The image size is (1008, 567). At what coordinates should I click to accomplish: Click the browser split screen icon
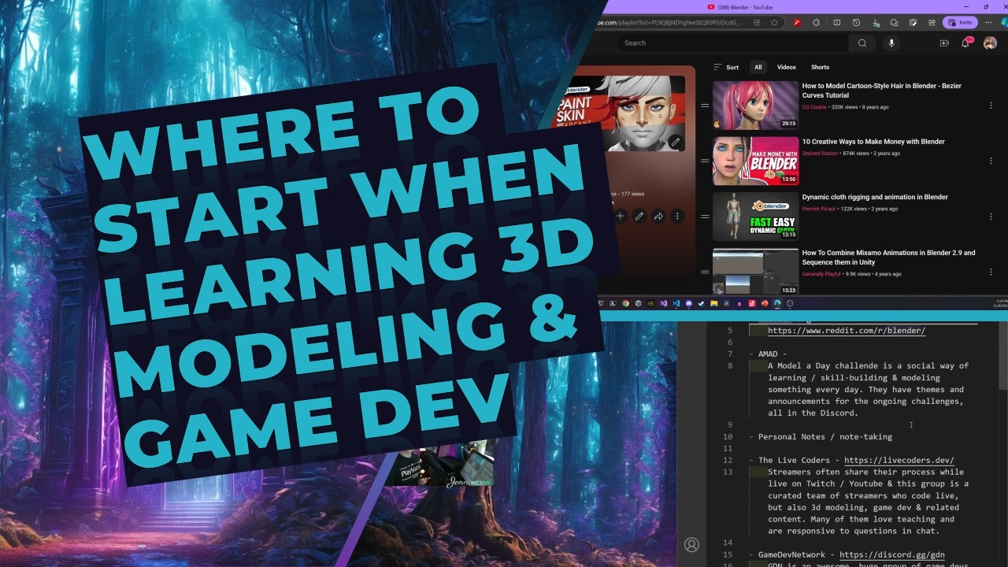[837, 23]
